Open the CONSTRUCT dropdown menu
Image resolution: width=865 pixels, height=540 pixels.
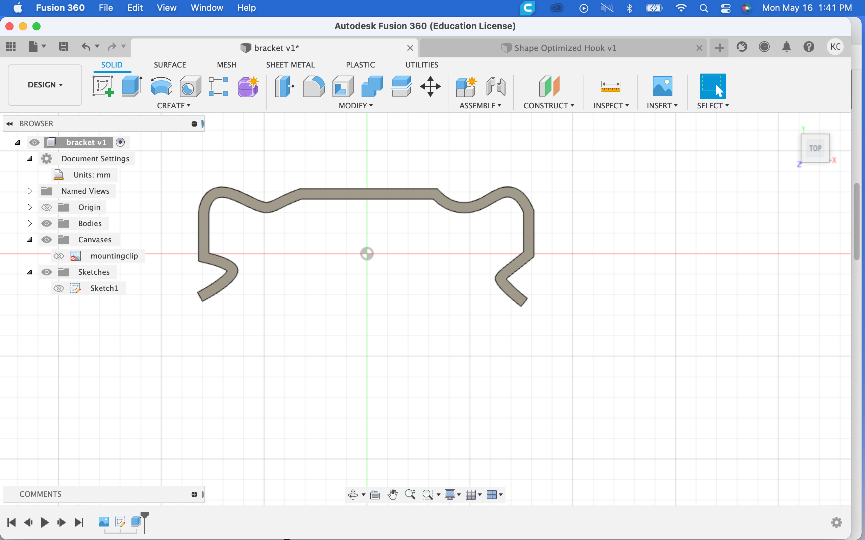coord(548,106)
